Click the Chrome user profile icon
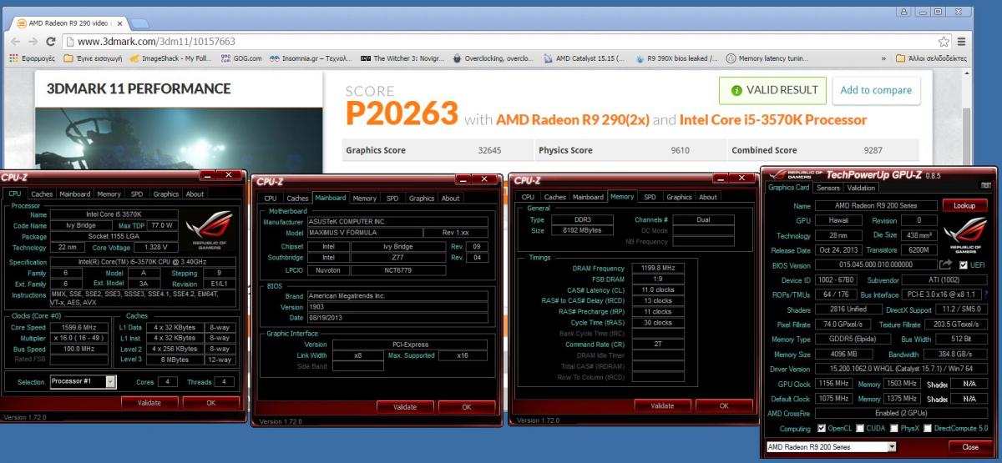 tap(905, 10)
